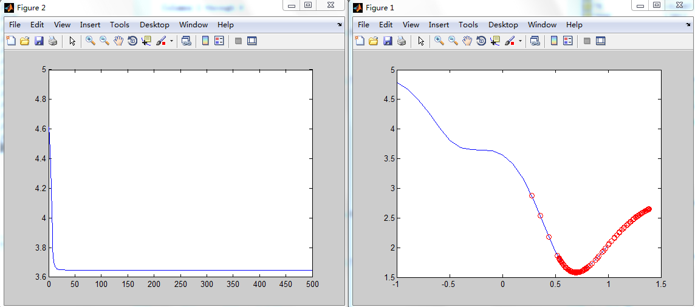Click MATLAB logo icon in Figure 2 title bar
The height and width of the screenshot is (307, 695).
[9, 7]
